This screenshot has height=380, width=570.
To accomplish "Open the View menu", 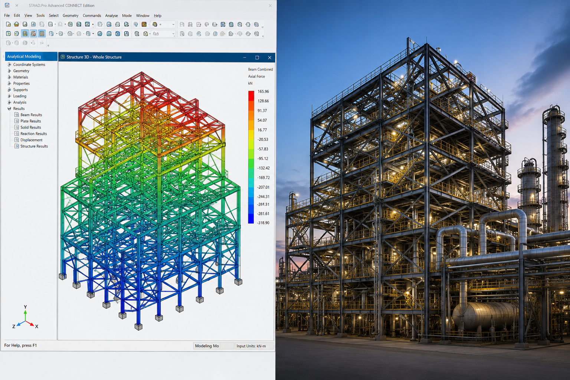I will (28, 16).
